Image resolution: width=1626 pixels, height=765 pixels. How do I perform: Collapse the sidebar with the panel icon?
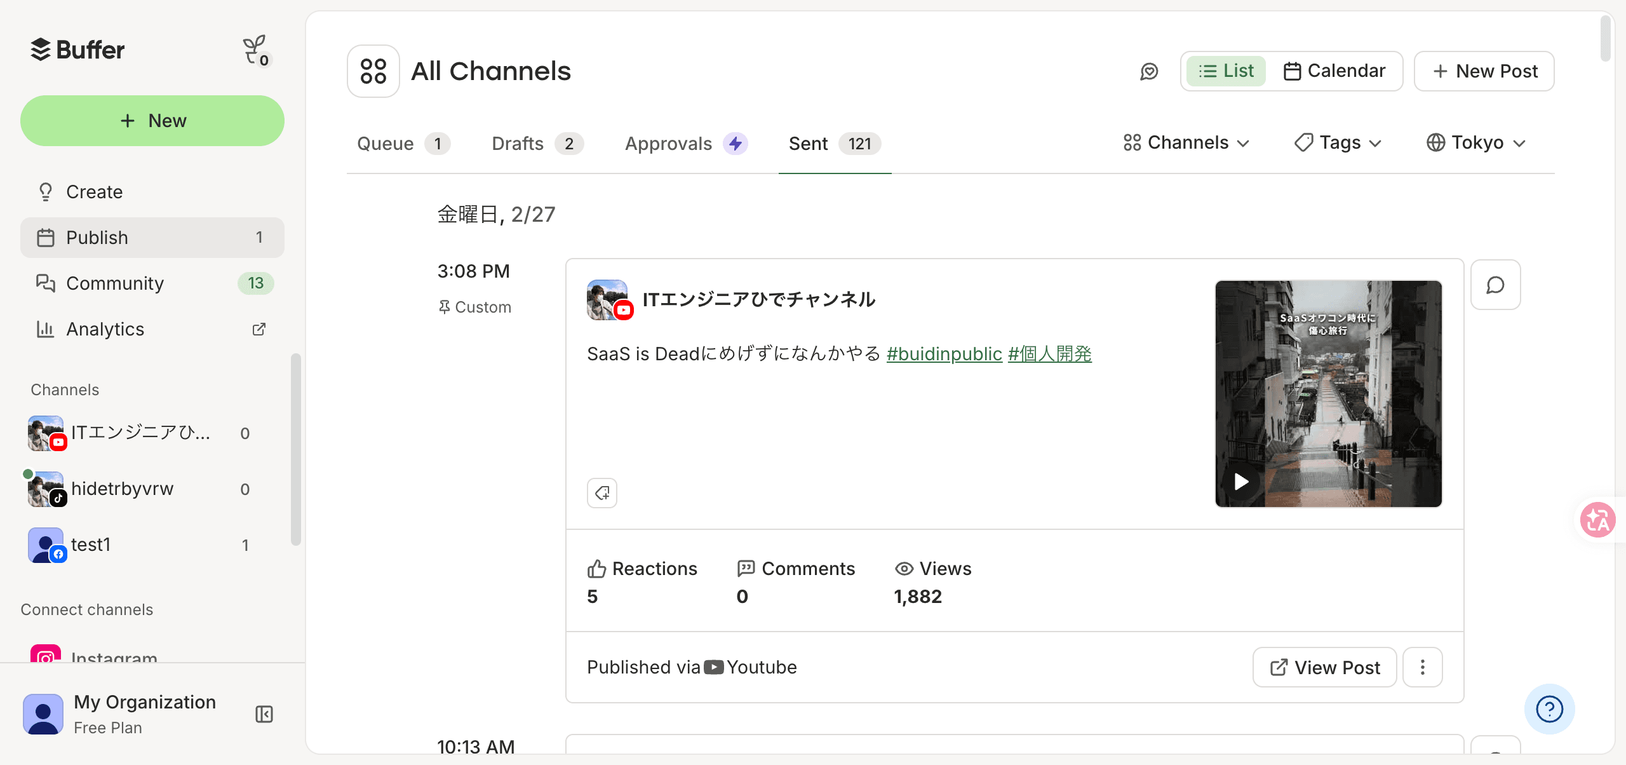click(263, 714)
